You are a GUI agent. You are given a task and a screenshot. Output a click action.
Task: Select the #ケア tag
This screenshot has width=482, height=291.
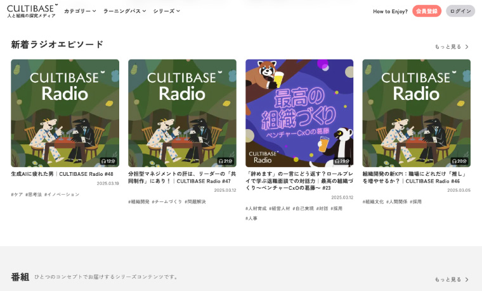point(17,194)
